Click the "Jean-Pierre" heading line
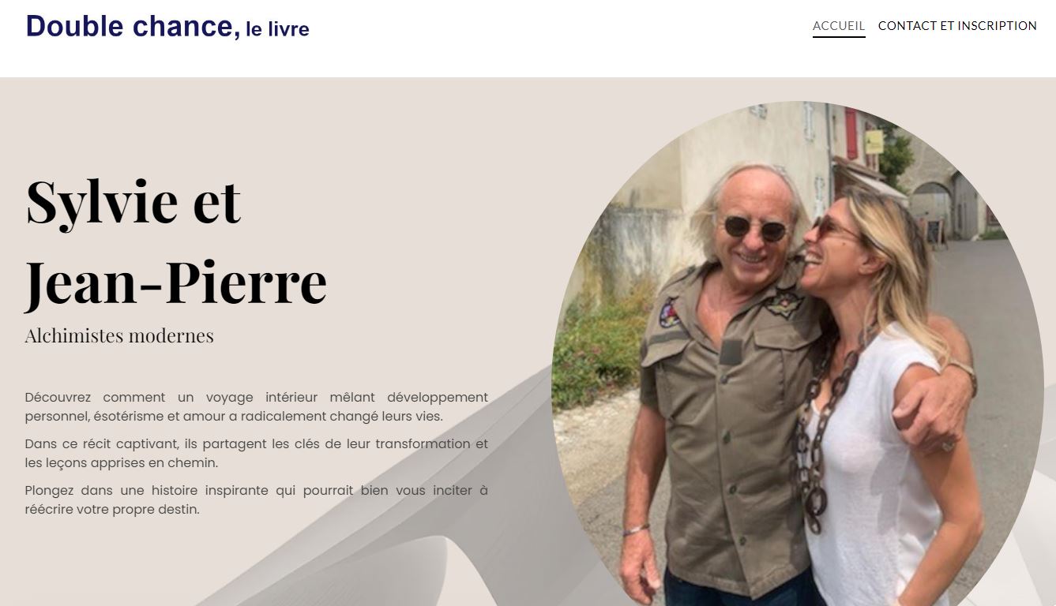The height and width of the screenshot is (606, 1056). [x=175, y=282]
